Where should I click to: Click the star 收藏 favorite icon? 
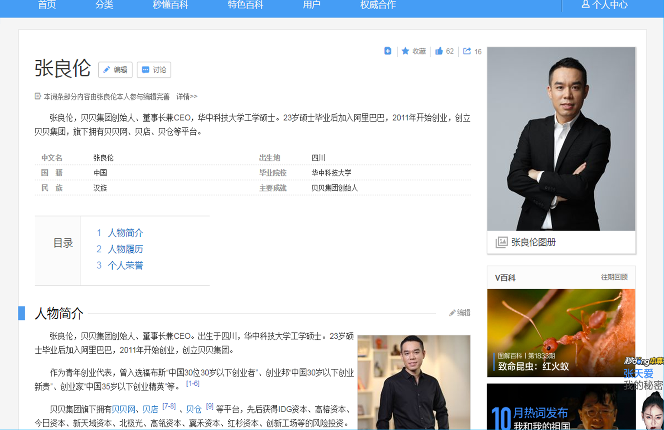click(x=405, y=51)
